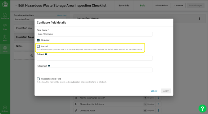
Task: Go to Sites in sidebar
Action: [x=5, y=27]
